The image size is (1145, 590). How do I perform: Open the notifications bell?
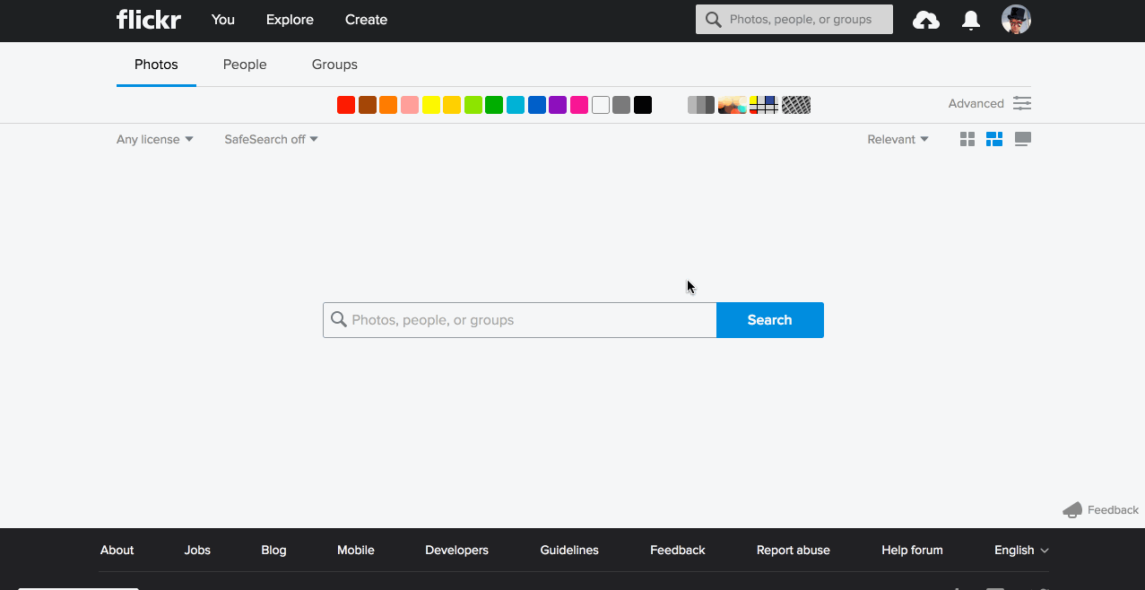(970, 20)
